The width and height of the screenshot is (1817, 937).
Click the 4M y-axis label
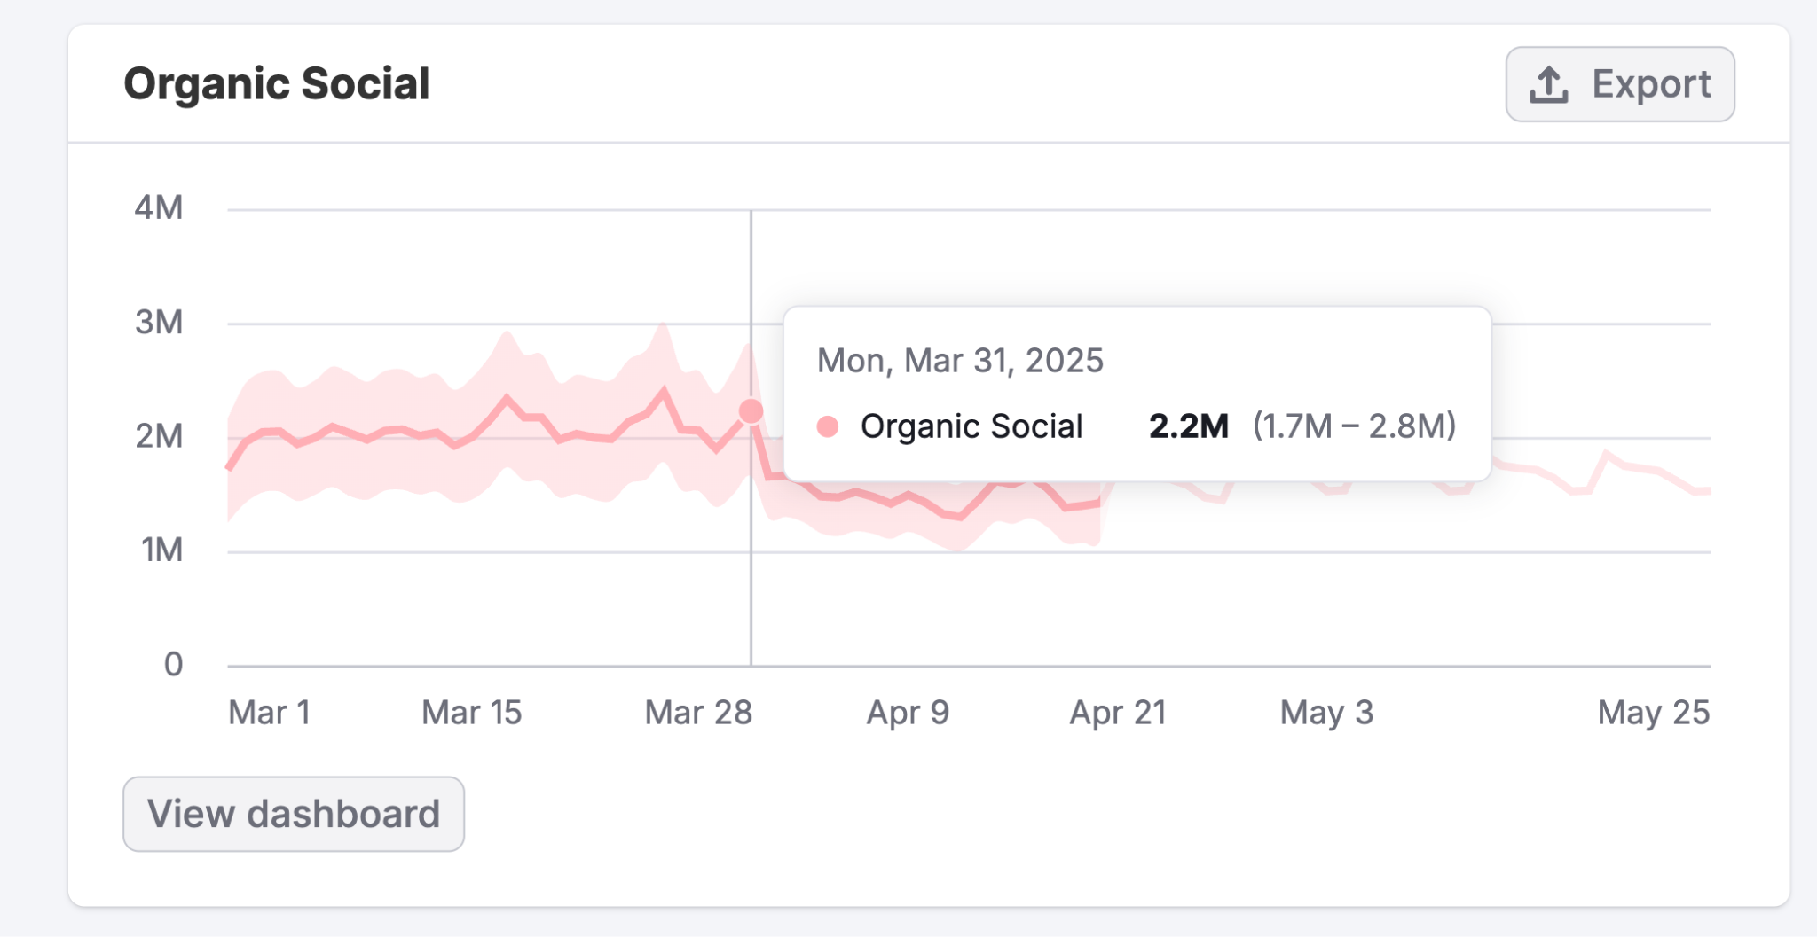tap(158, 207)
